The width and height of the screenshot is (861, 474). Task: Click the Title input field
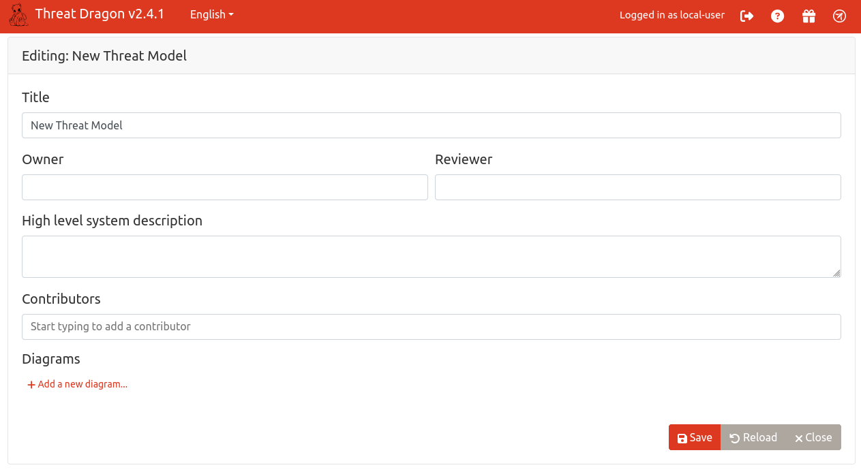[431, 125]
